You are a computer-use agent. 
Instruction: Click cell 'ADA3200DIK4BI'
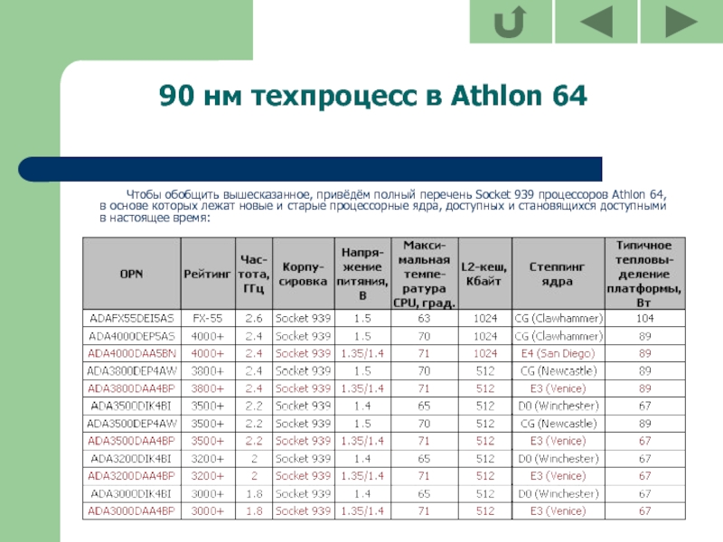(132, 459)
